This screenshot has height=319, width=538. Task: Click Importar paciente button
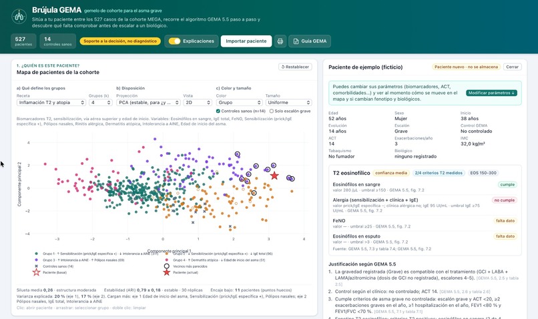click(x=246, y=41)
